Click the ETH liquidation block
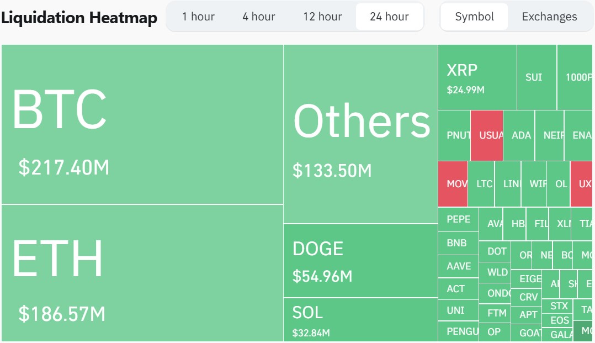The width and height of the screenshot is (595, 343). coord(141,271)
